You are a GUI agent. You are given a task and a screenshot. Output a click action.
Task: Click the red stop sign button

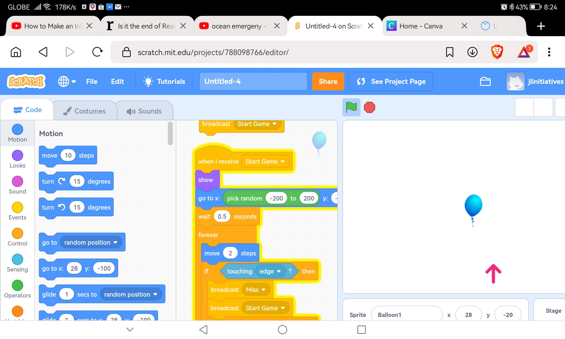370,107
